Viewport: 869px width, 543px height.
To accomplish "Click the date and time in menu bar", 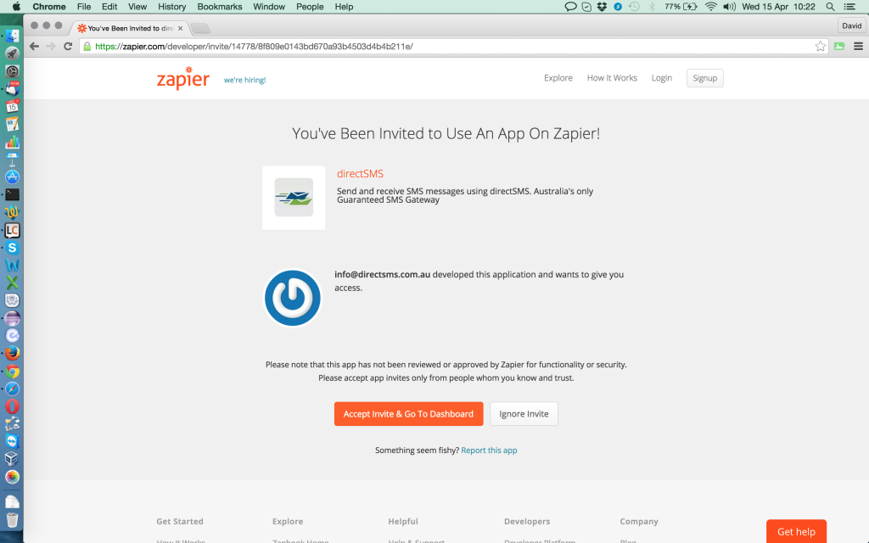I will click(779, 7).
